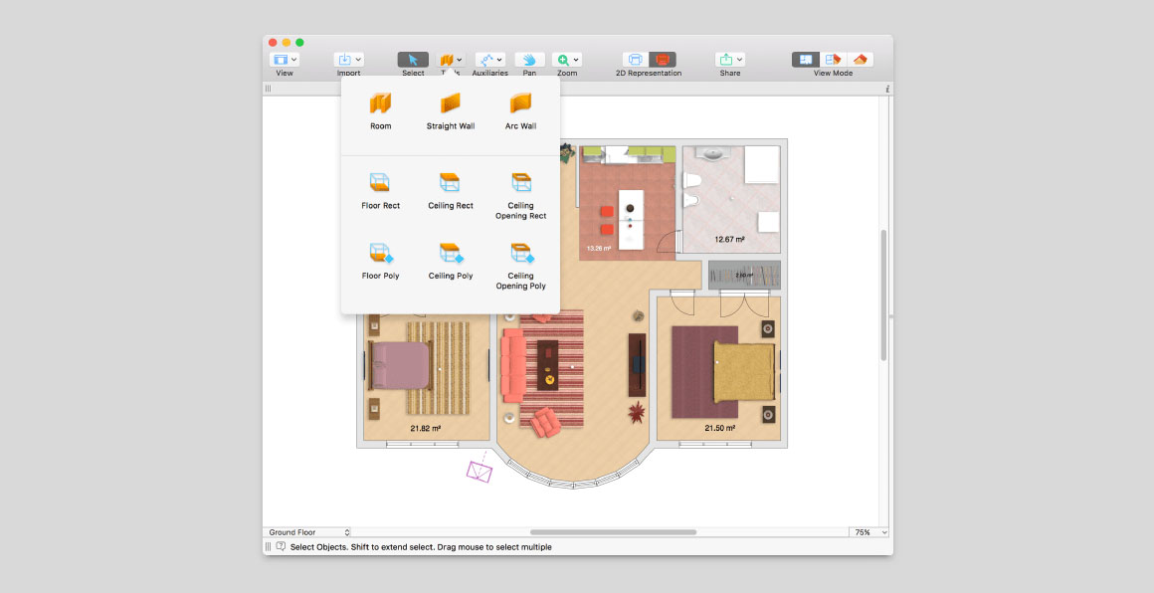Open the Zoom dropdown arrow
Image resolution: width=1154 pixels, height=593 pixels.
coord(576,60)
